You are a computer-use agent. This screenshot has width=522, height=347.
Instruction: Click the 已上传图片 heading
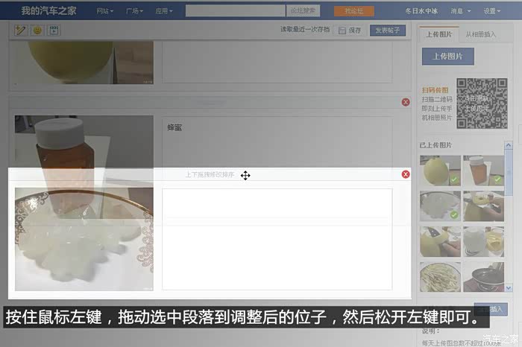coord(435,145)
